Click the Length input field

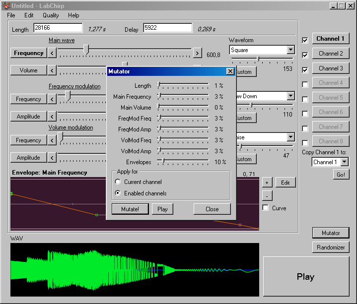point(58,28)
